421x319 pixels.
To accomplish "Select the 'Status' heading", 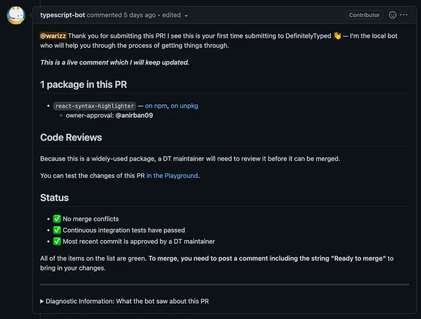I will click(54, 198).
